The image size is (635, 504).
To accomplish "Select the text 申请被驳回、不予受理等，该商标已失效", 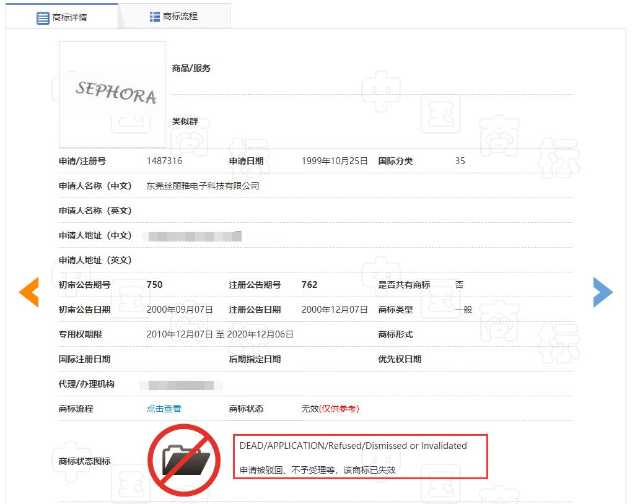I will pyautogui.click(x=317, y=470).
